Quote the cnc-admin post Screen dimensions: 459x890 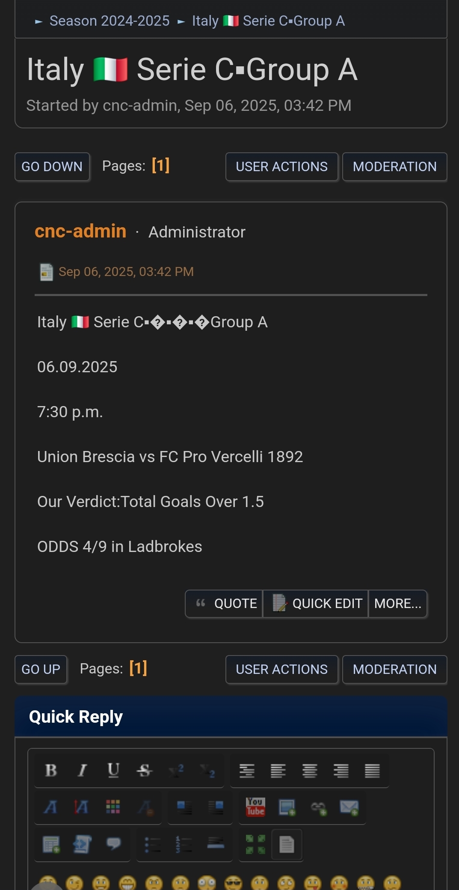(x=225, y=603)
